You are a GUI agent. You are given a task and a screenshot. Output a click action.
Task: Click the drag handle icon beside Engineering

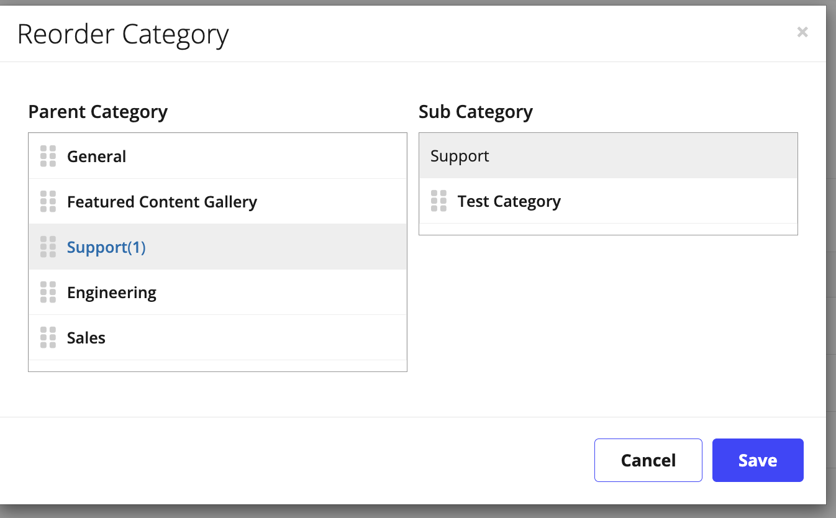(x=48, y=293)
